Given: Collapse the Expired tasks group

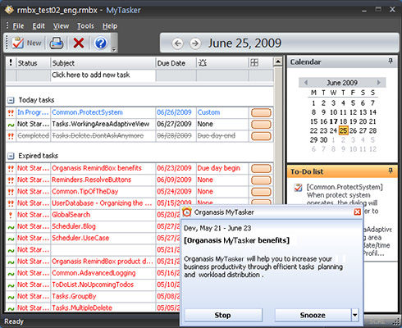Looking at the screenshot, I should [x=11, y=156].
